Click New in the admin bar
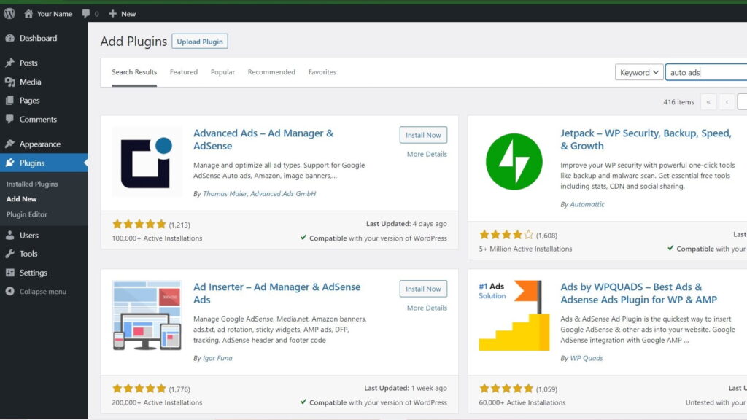747x420 pixels. 128,14
